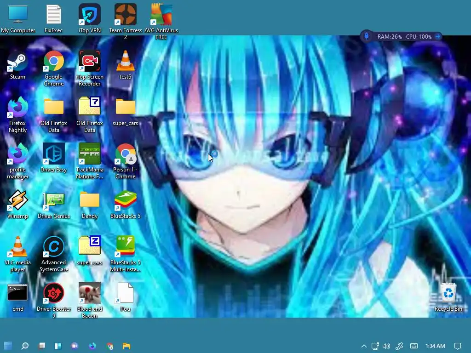Screen dimensions: 471x353
Task: Open the Chat app on taskbar
Action: tap(75, 346)
